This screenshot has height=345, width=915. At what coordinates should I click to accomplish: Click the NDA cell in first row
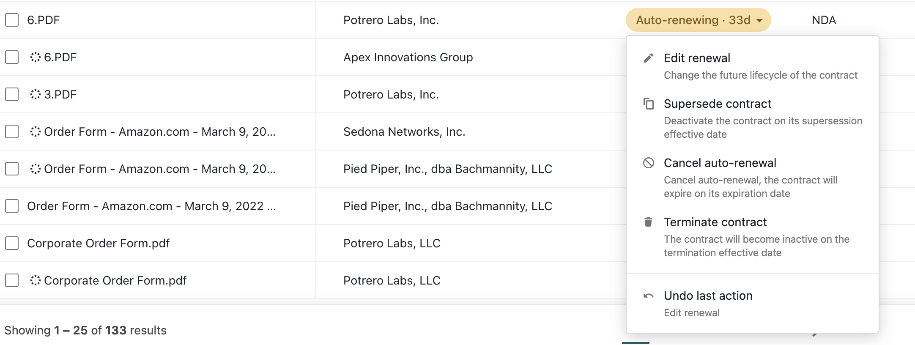[824, 20]
